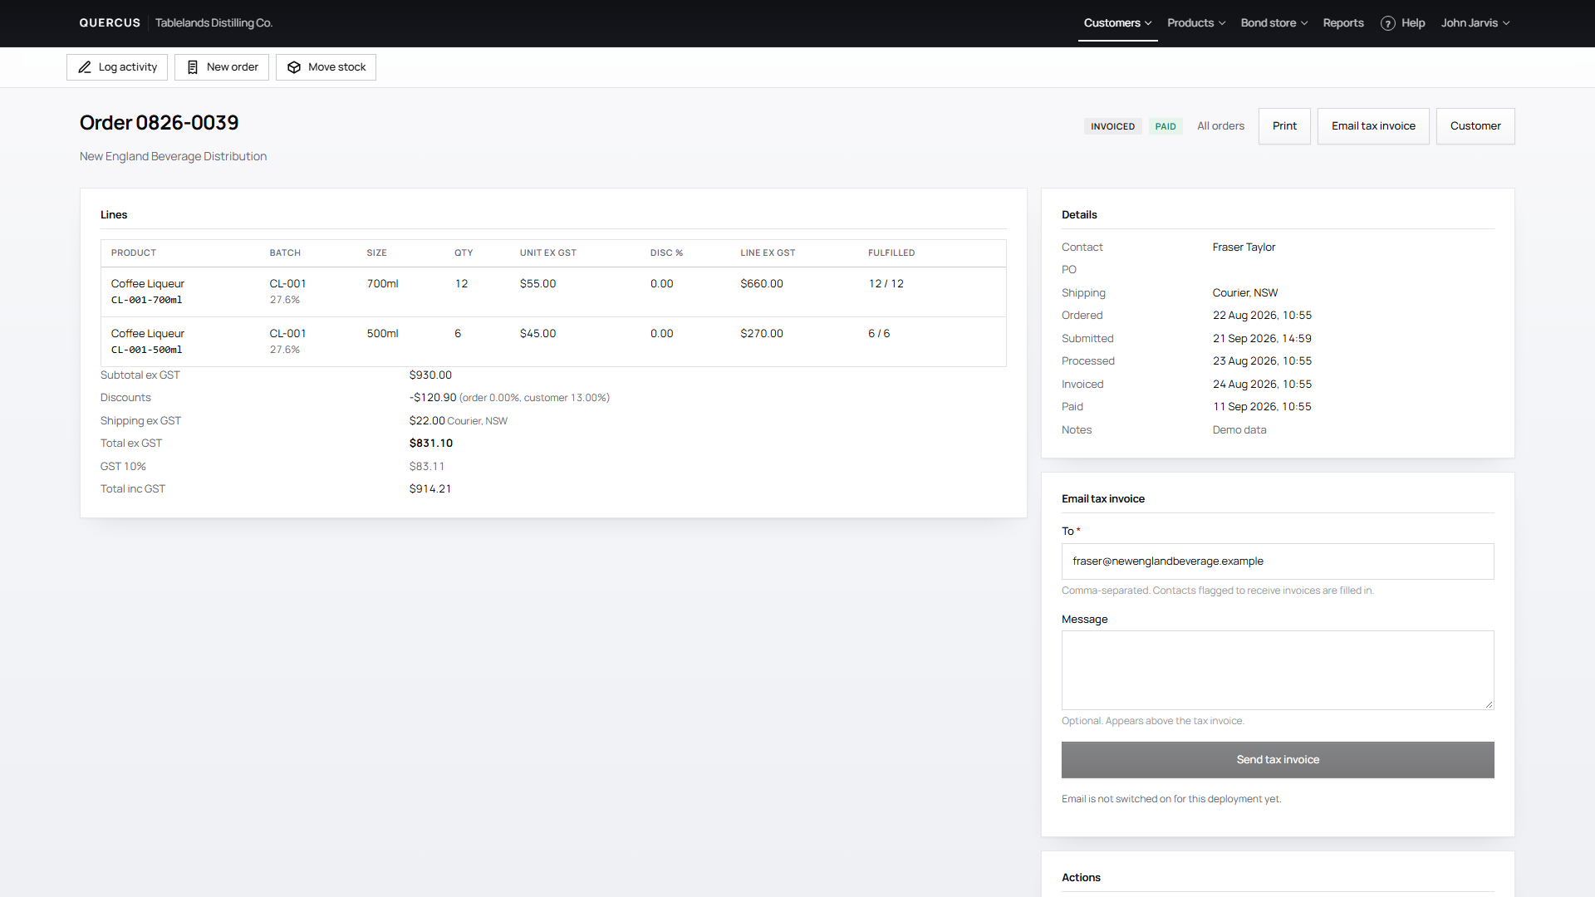The height and width of the screenshot is (897, 1595).
Task: Print this order
Action: tap(1284, 126)
